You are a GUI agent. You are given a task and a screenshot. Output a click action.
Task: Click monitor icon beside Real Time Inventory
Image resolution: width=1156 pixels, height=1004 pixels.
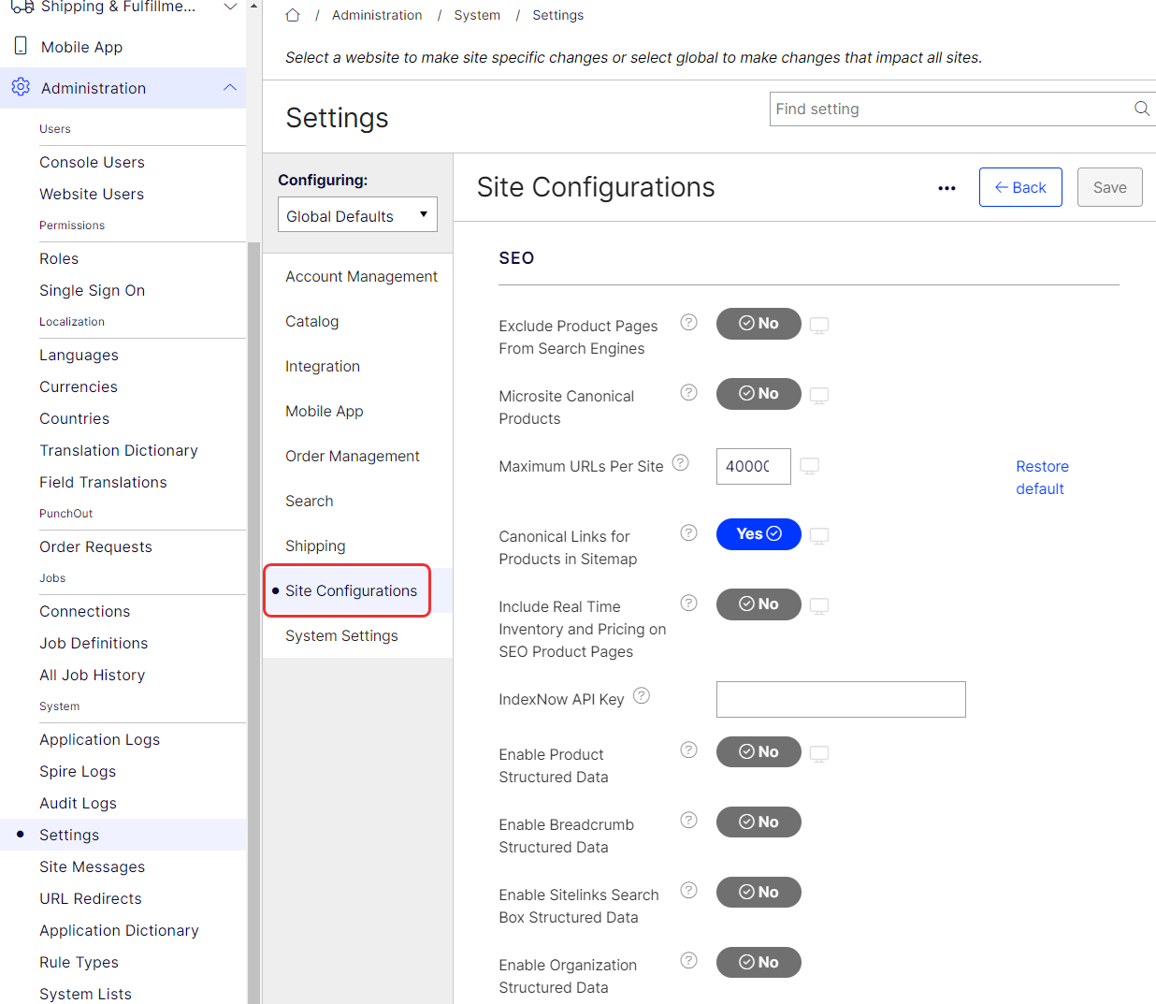tap(819, 606)
